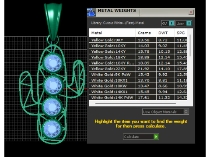Close the Metal Weights panel
The width and height of the screenshot is (210, 157).
[x=191, y=12]
